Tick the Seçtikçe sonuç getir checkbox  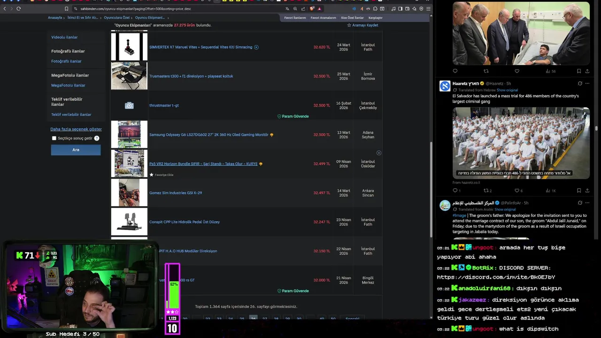click(54, 138)
